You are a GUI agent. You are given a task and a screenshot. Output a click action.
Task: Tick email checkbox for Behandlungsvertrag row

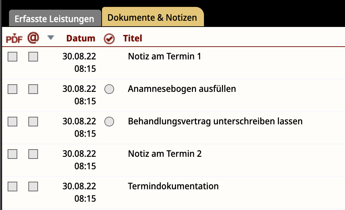pyautogui.click(x=33, y=122)
